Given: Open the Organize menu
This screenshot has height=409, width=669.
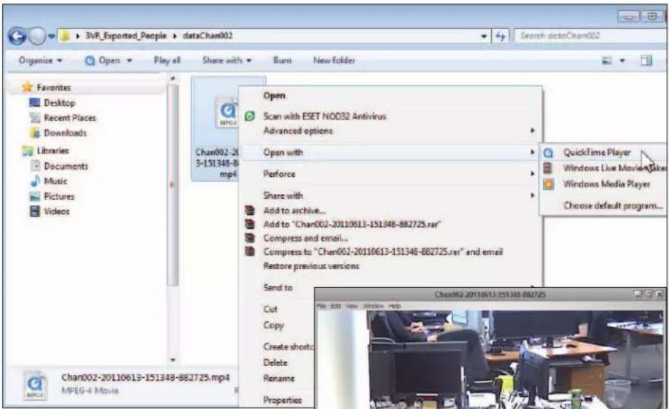Looking at the screenshot, I should (x=40, y=61).
